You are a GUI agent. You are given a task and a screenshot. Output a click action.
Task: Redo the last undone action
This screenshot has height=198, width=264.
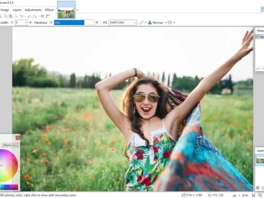point(35,16)
